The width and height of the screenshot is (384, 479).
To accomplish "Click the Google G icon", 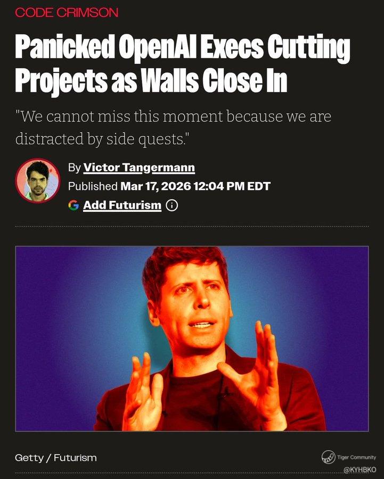I will (73, 205).
